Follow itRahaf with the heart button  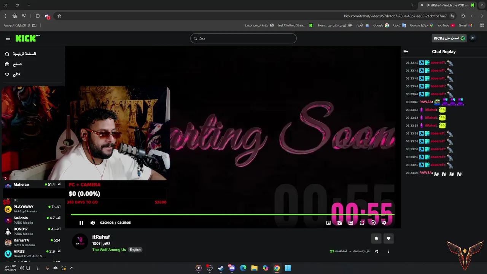pos(388,239)
